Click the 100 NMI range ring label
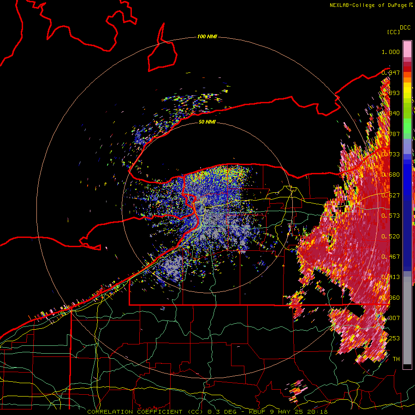Screen dimensions: 415x415 pyautogui.click(x=207, y=36)
